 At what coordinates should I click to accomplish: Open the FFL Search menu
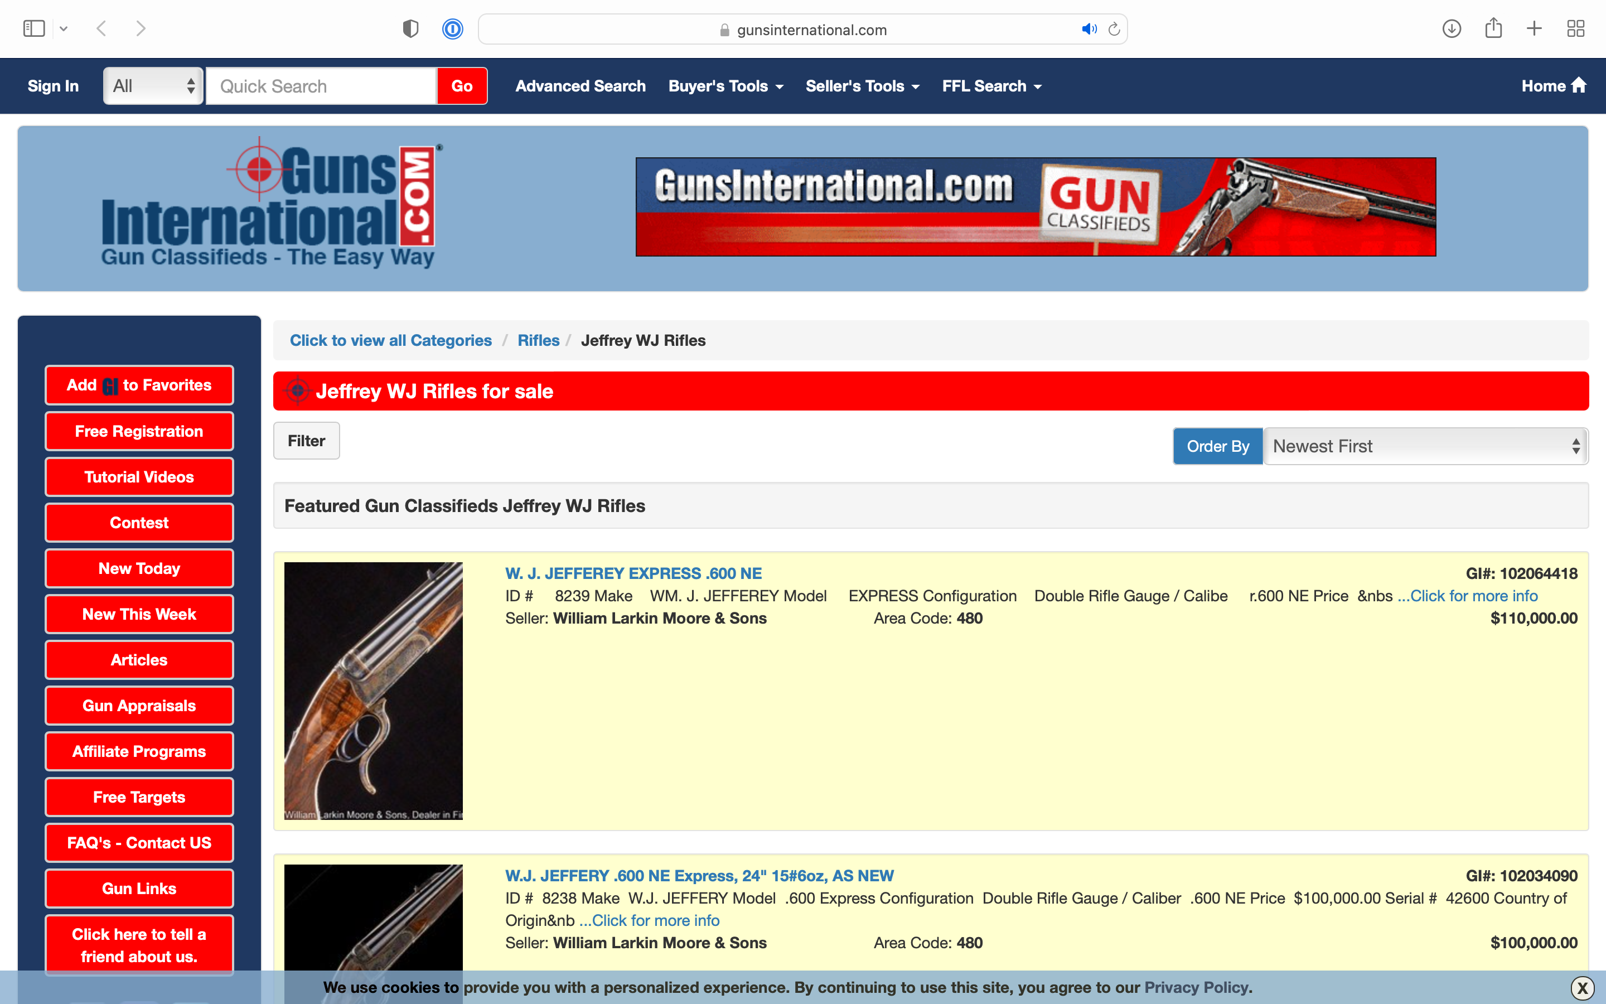point(991,86)
